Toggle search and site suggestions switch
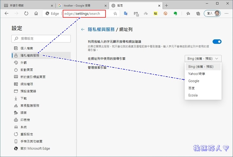 [217, 42]
